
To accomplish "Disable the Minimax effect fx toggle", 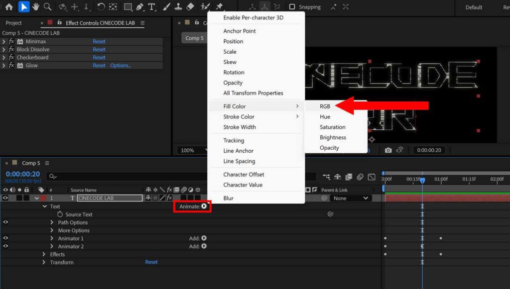I will pos(11,41).
